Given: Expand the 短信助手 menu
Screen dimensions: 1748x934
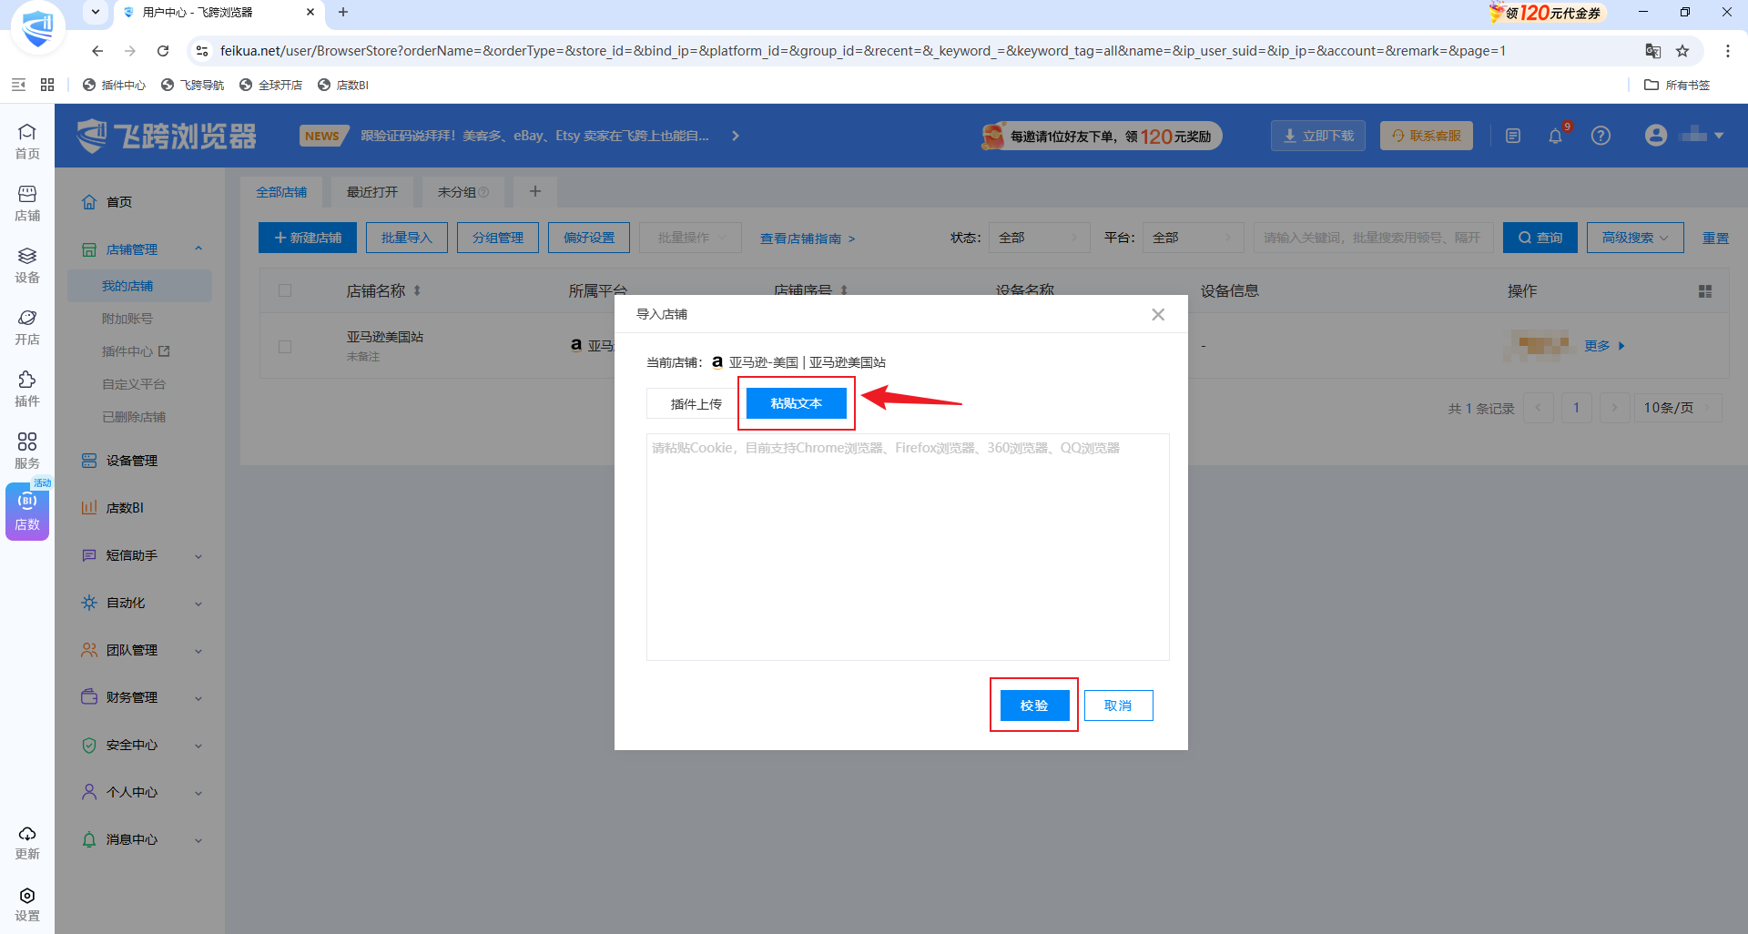Looking at the screenshot, I should (x=140, y=555).
